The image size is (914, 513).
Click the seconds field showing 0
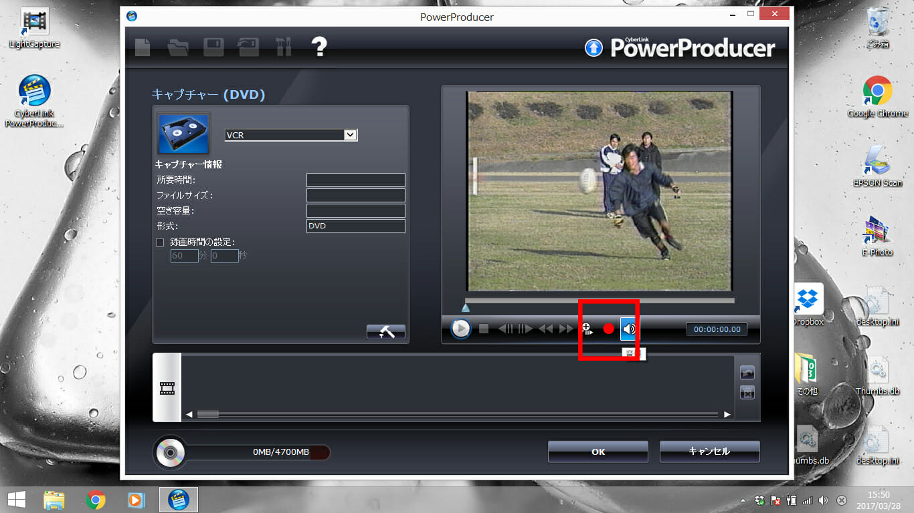(225, 256)
